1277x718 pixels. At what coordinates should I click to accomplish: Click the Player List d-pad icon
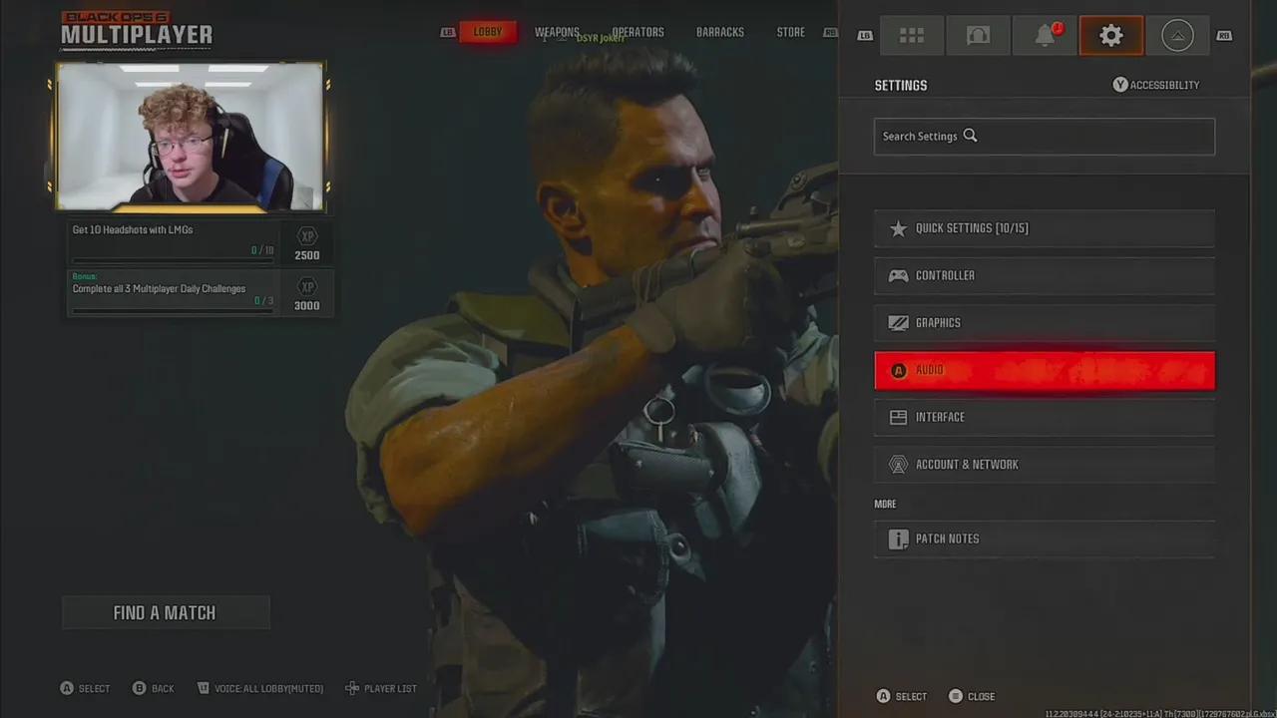pos(352,688)
